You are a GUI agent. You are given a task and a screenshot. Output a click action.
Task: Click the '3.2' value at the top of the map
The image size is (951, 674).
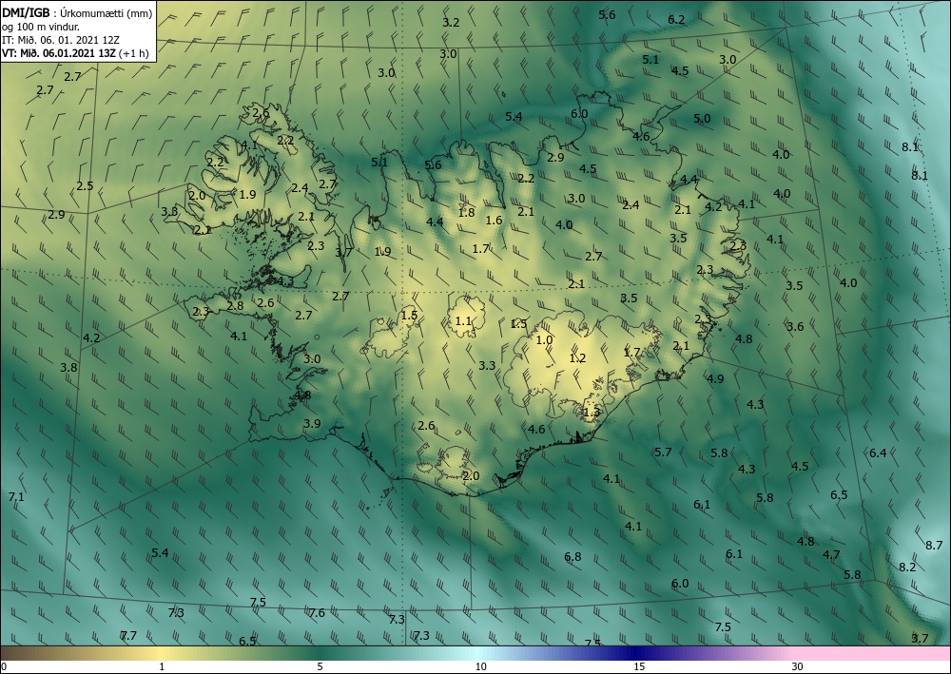pos(451,23)
